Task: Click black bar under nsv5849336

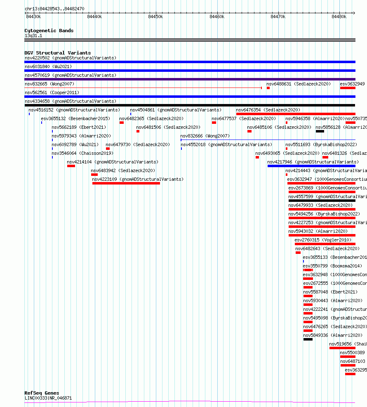Action: (308, 340)
